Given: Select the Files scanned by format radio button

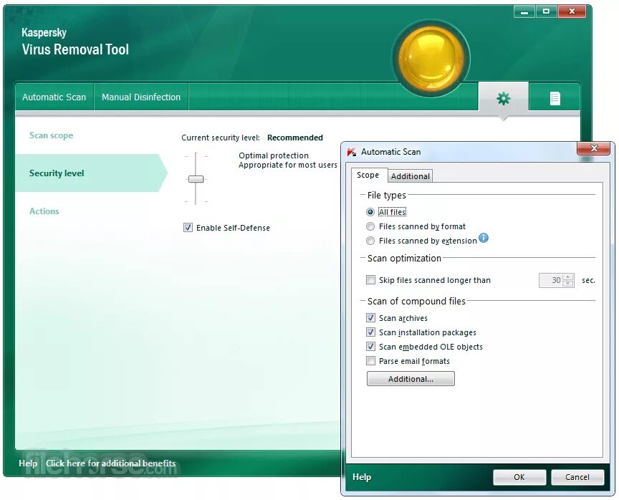Looking at the screenshot, I should (x=370, y=226).
